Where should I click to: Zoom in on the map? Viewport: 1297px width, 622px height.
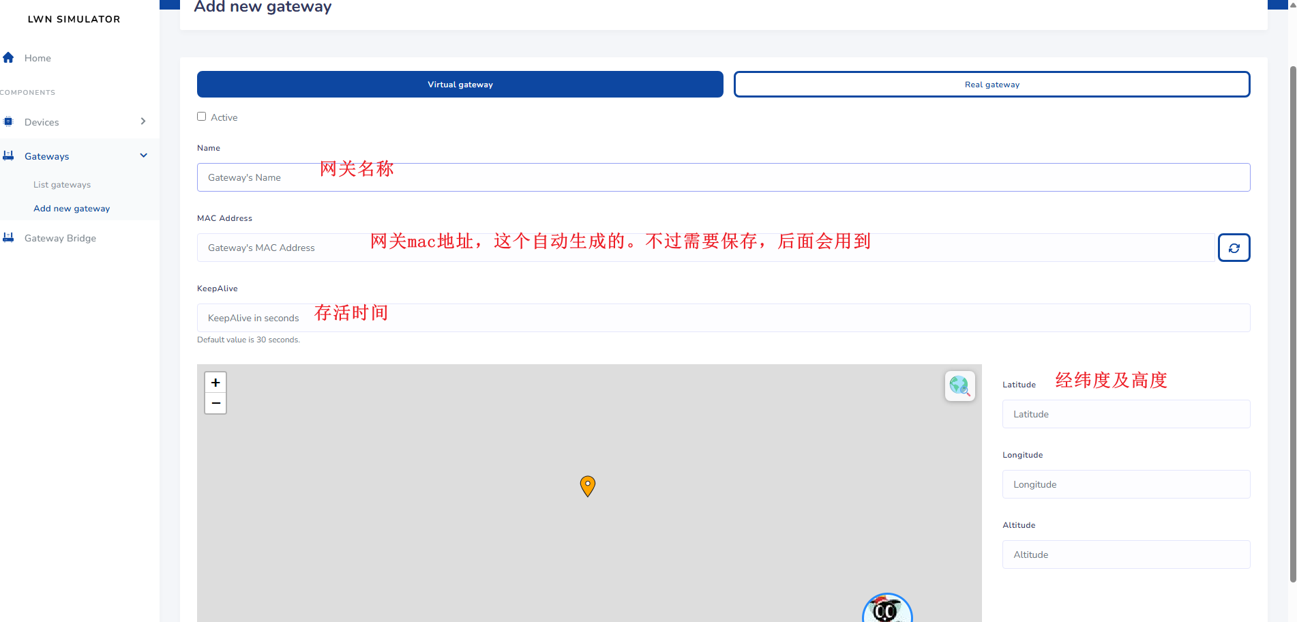coord(215,383)
